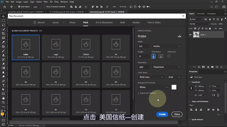Open the Pixels/Inch resolution units dropdown
Viewport: 227px width, 127px height.
coord(167,67)
